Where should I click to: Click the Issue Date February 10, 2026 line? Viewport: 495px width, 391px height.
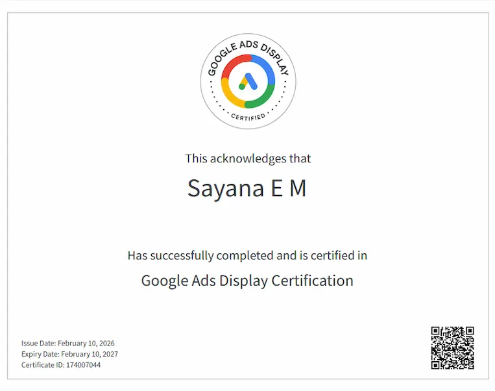coord(68,343)
